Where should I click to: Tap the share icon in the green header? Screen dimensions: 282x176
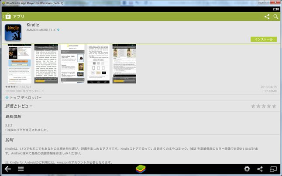267,17
